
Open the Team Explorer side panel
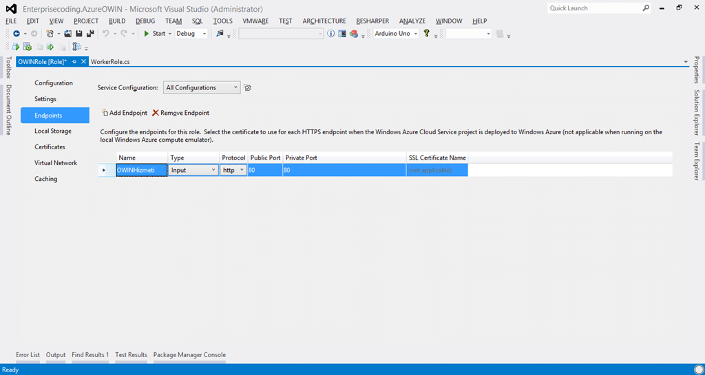[697, 161]
